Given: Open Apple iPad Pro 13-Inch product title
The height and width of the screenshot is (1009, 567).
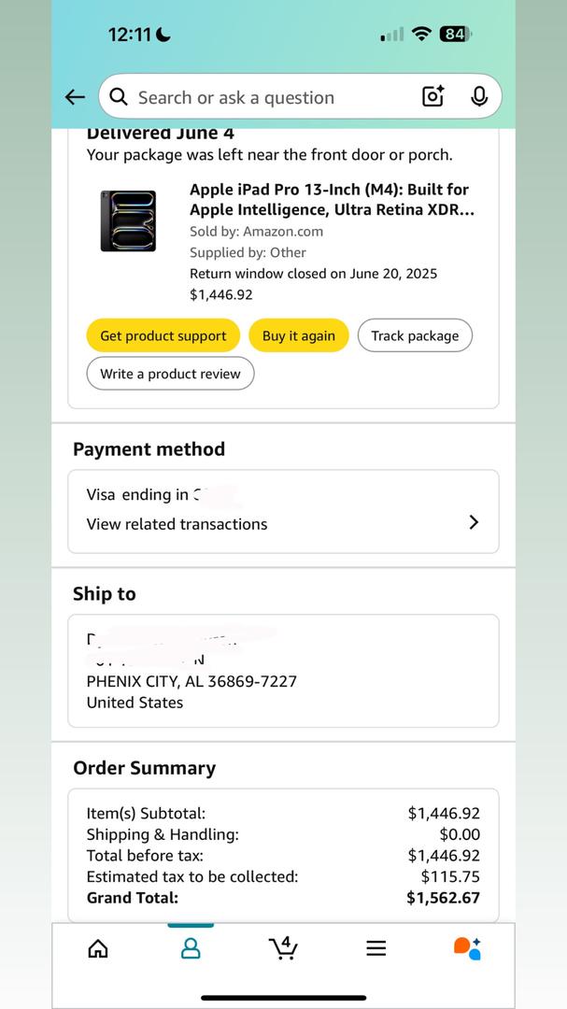Looking at the screenshot, I should 333,200.
